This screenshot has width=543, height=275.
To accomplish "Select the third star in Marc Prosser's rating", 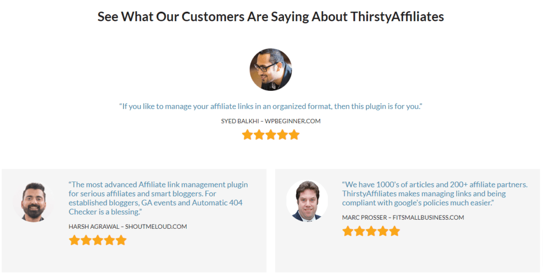I will click(x=371, y=231).
